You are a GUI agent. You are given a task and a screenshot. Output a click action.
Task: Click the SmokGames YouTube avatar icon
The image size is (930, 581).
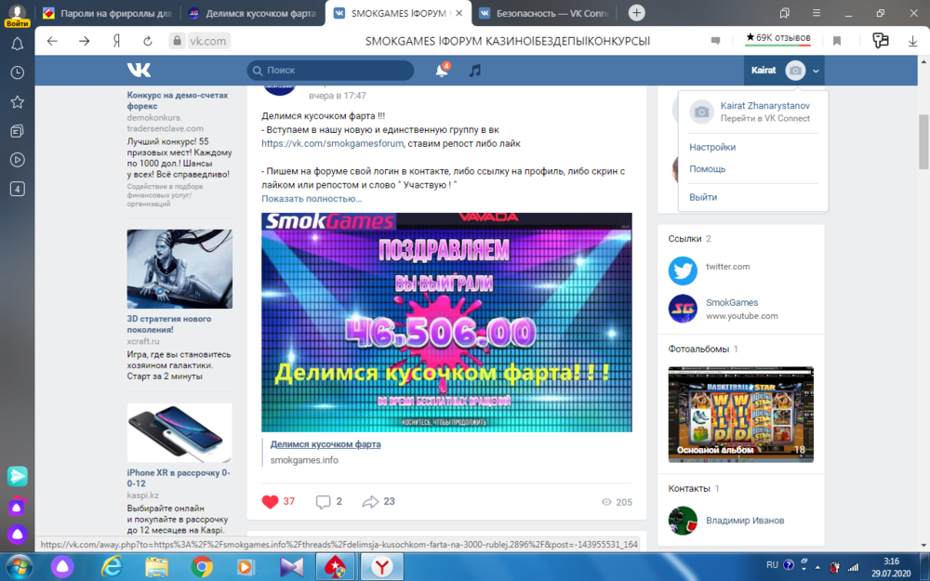pos(683,309)
